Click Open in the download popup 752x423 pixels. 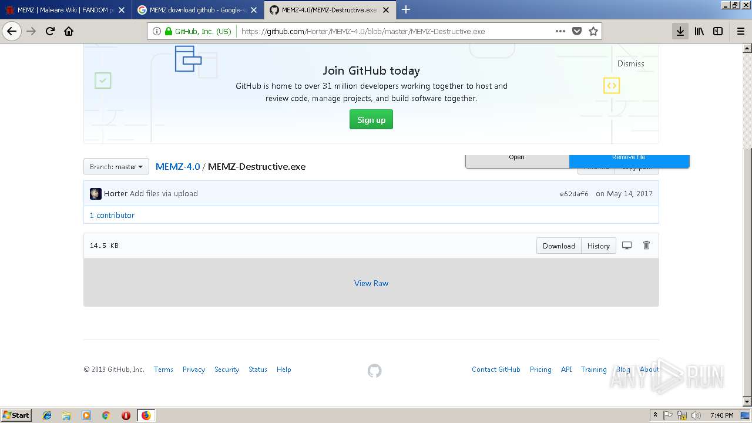pyautogui.click(x=517, y=161)
